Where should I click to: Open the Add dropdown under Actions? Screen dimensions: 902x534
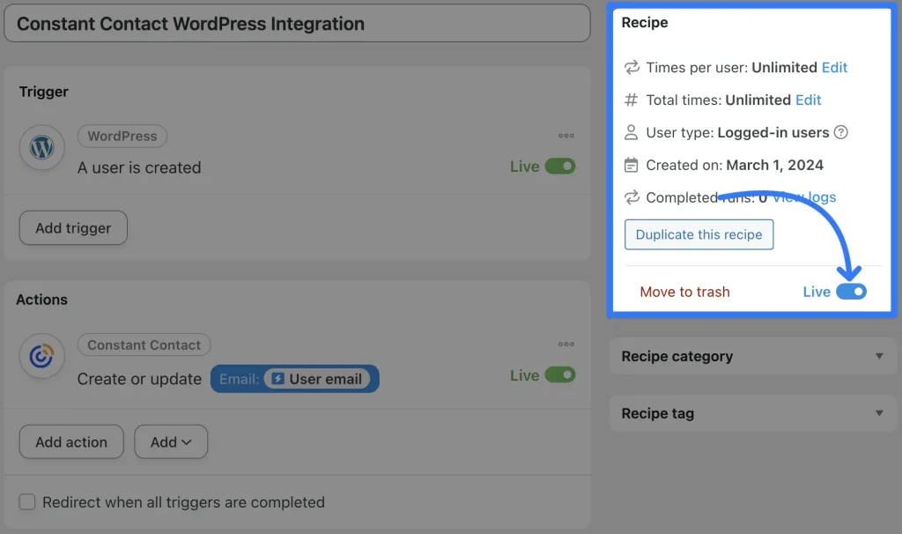pos(171,441)
